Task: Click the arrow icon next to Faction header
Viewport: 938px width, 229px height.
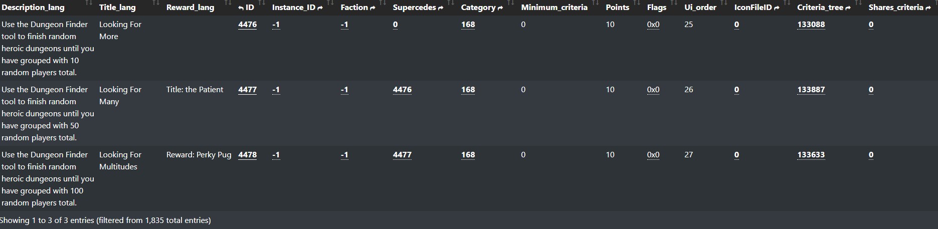Action: point(372,8)
